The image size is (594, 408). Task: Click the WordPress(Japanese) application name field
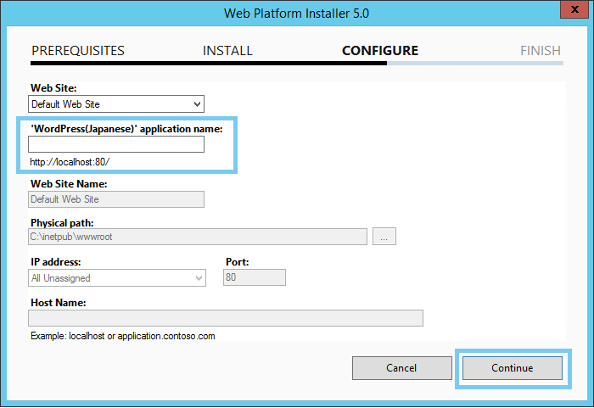click(x=116, y=144)
